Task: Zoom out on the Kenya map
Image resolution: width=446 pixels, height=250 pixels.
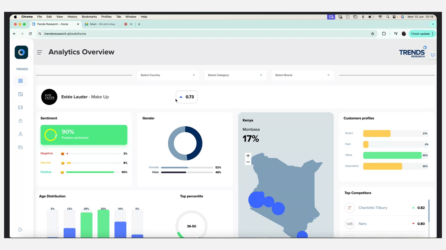Action: click(x=248, y=162)
